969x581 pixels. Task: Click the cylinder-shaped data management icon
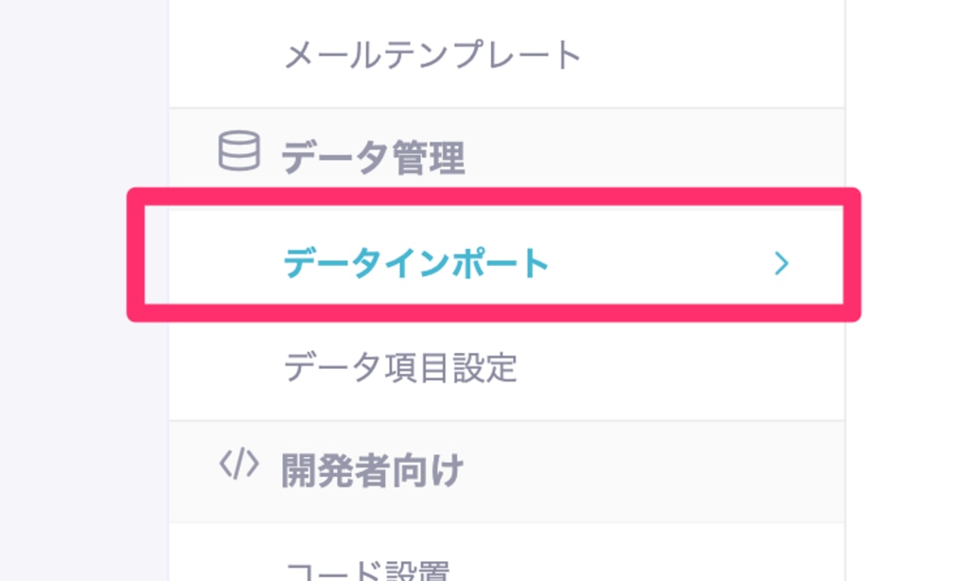click(x=238, y=150)
